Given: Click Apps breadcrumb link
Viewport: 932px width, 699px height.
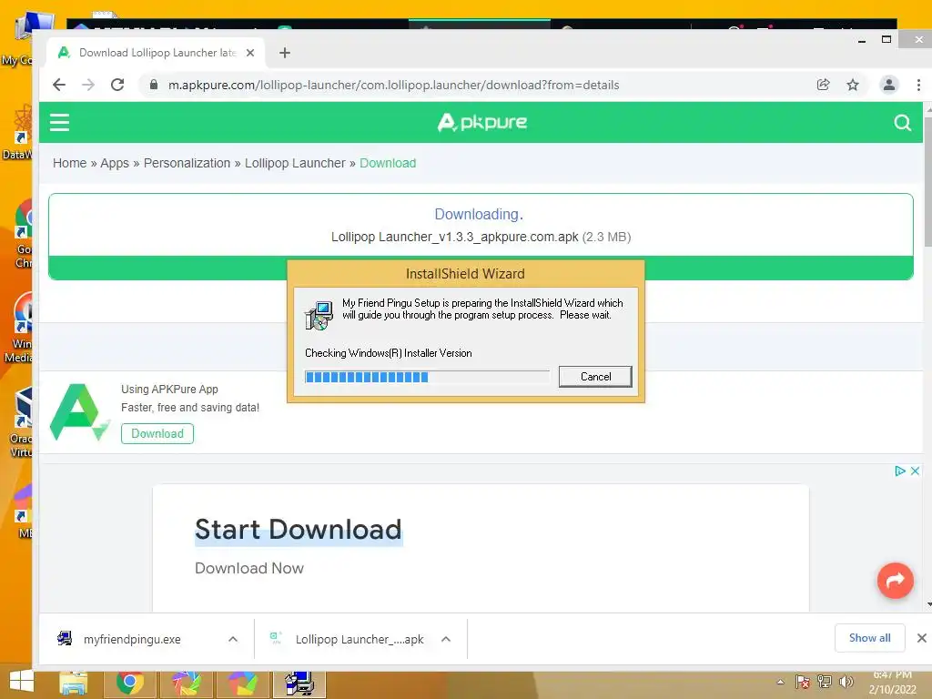Looking at the screenshot, I should click(115, 163).
